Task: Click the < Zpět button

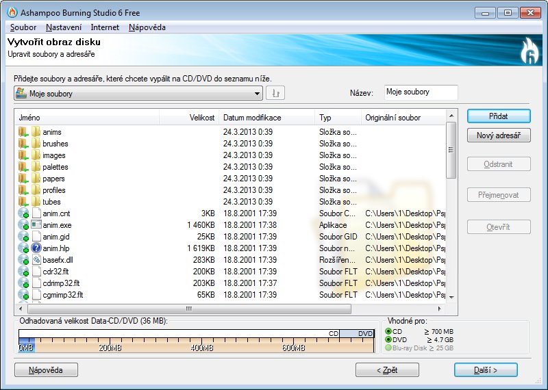Action: [x=387, y=369]
